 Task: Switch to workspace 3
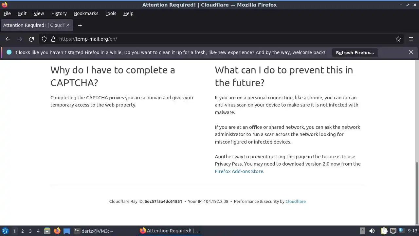30,231
